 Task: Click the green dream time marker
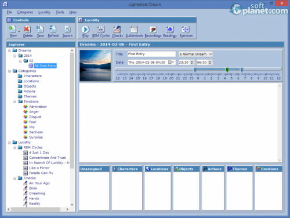227,70
